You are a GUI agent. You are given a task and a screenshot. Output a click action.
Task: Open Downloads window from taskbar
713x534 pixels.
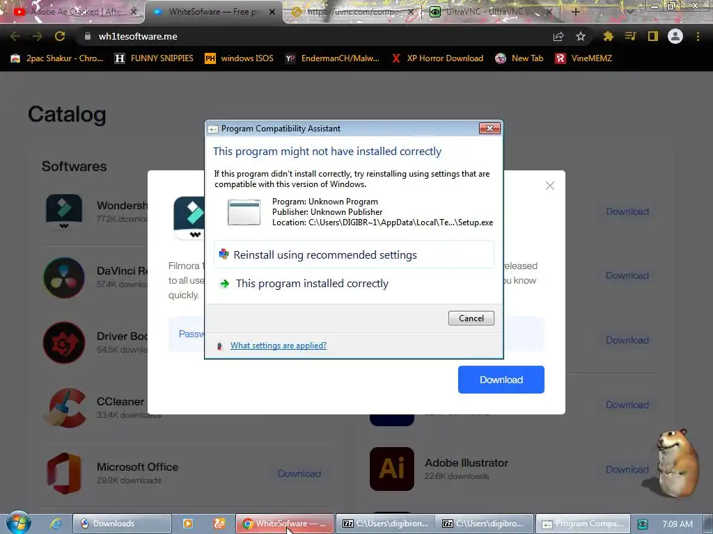coord(122,524)
